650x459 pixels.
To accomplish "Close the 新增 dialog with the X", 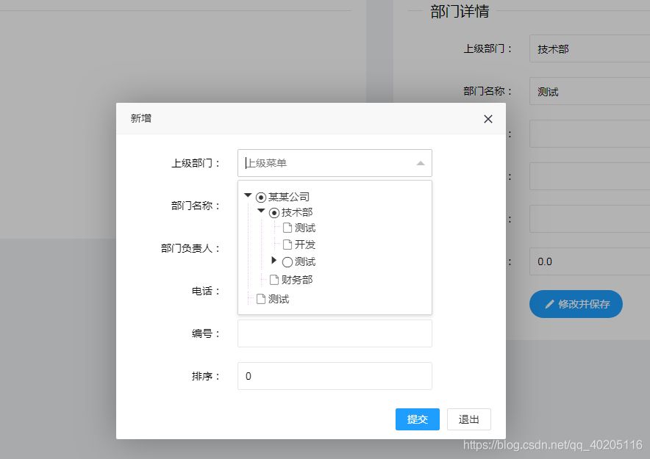I will (488, 118).
